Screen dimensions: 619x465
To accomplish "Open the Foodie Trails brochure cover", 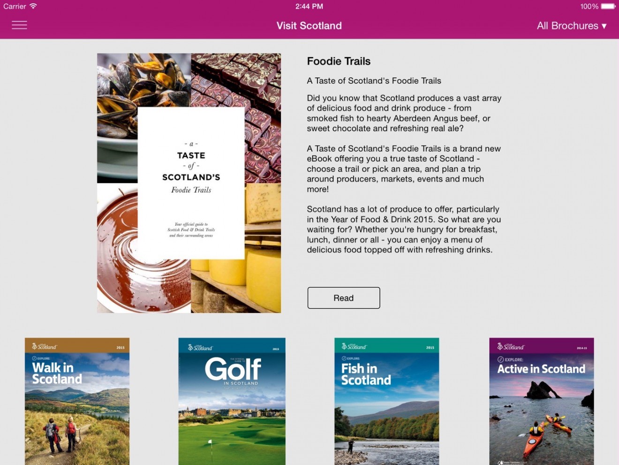I will click(x=189, y=183).
